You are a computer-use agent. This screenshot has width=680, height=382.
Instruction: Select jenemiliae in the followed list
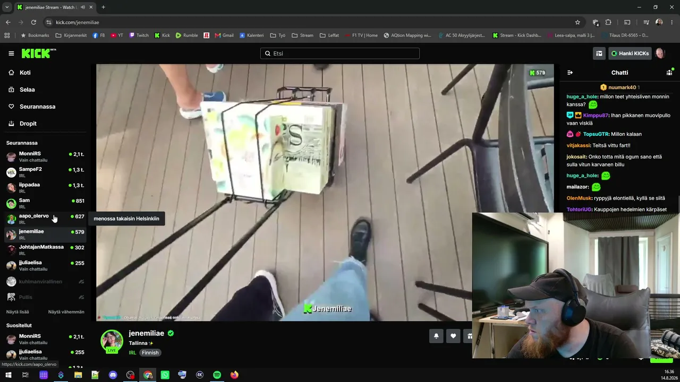(45, 234)
